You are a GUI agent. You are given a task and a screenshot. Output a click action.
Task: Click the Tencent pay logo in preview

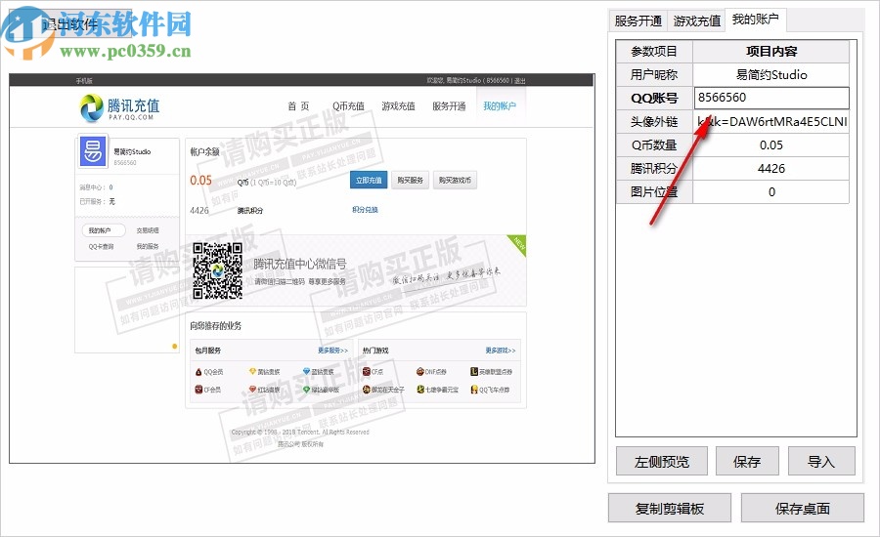coord(119,107)
